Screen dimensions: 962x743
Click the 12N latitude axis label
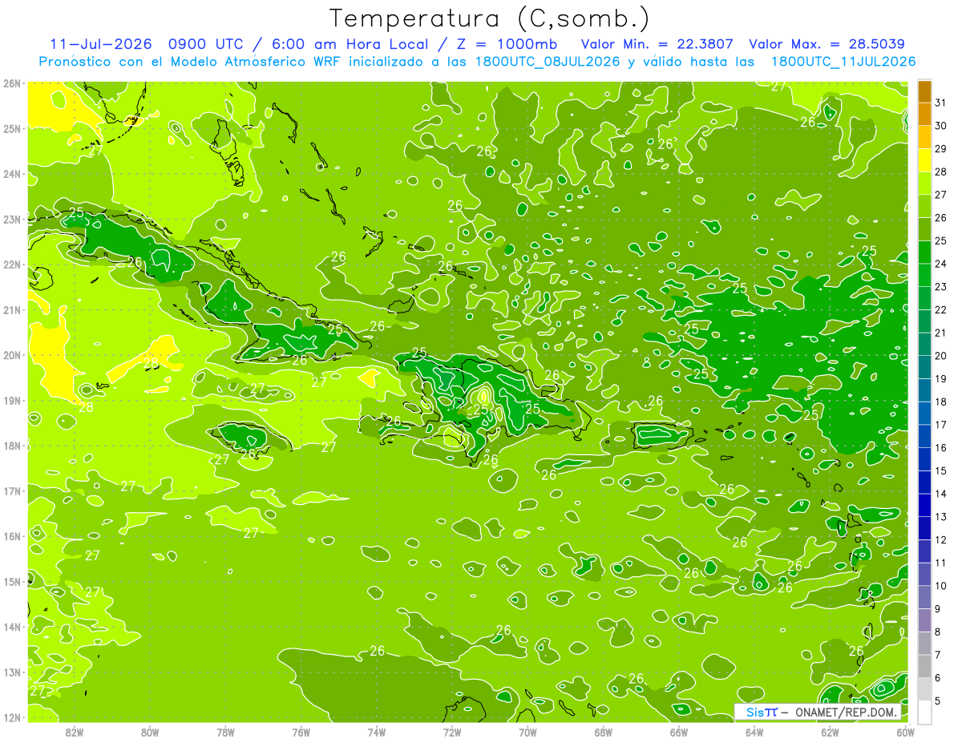(x=12, y=717)
